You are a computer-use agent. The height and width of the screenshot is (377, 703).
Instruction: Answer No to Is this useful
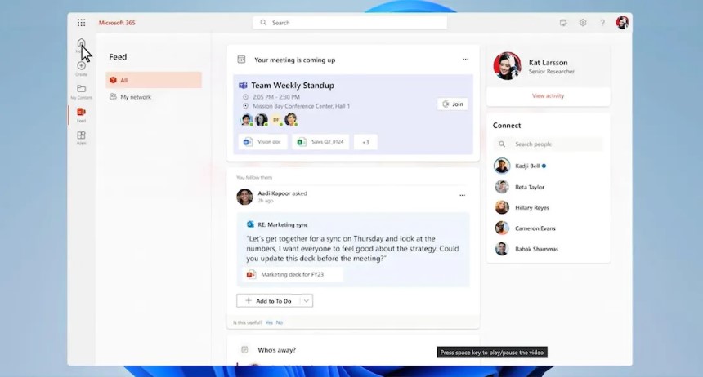[x=280, y=322]
